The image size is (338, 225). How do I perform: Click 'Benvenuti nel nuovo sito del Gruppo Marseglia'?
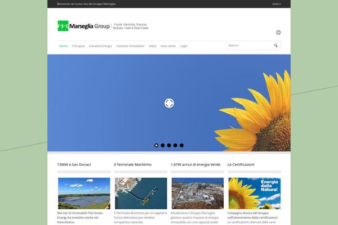pos(86,4)
